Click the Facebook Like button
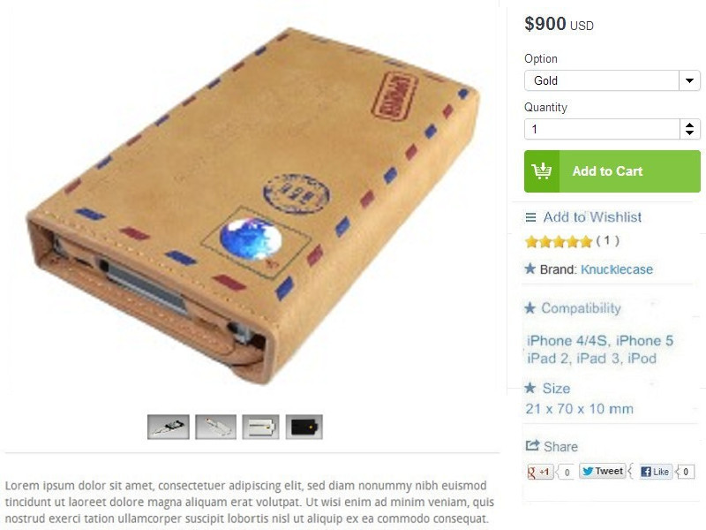Viewport: 706px width, 530px height. [655, 472]
